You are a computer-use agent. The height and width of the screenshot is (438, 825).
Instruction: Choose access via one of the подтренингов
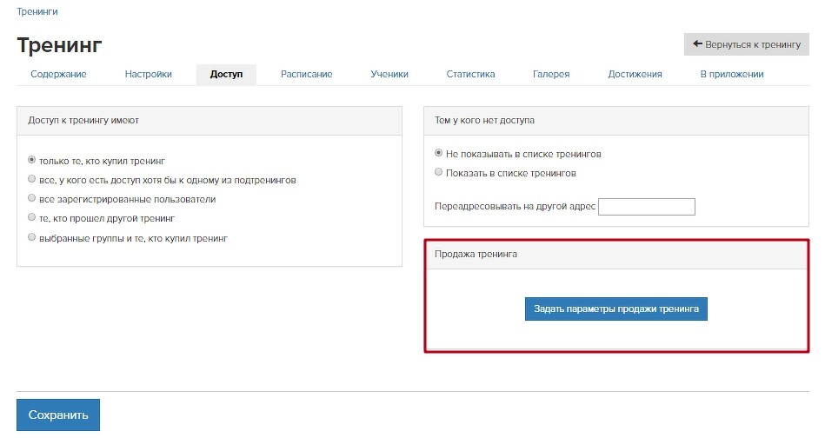(31, 179)
